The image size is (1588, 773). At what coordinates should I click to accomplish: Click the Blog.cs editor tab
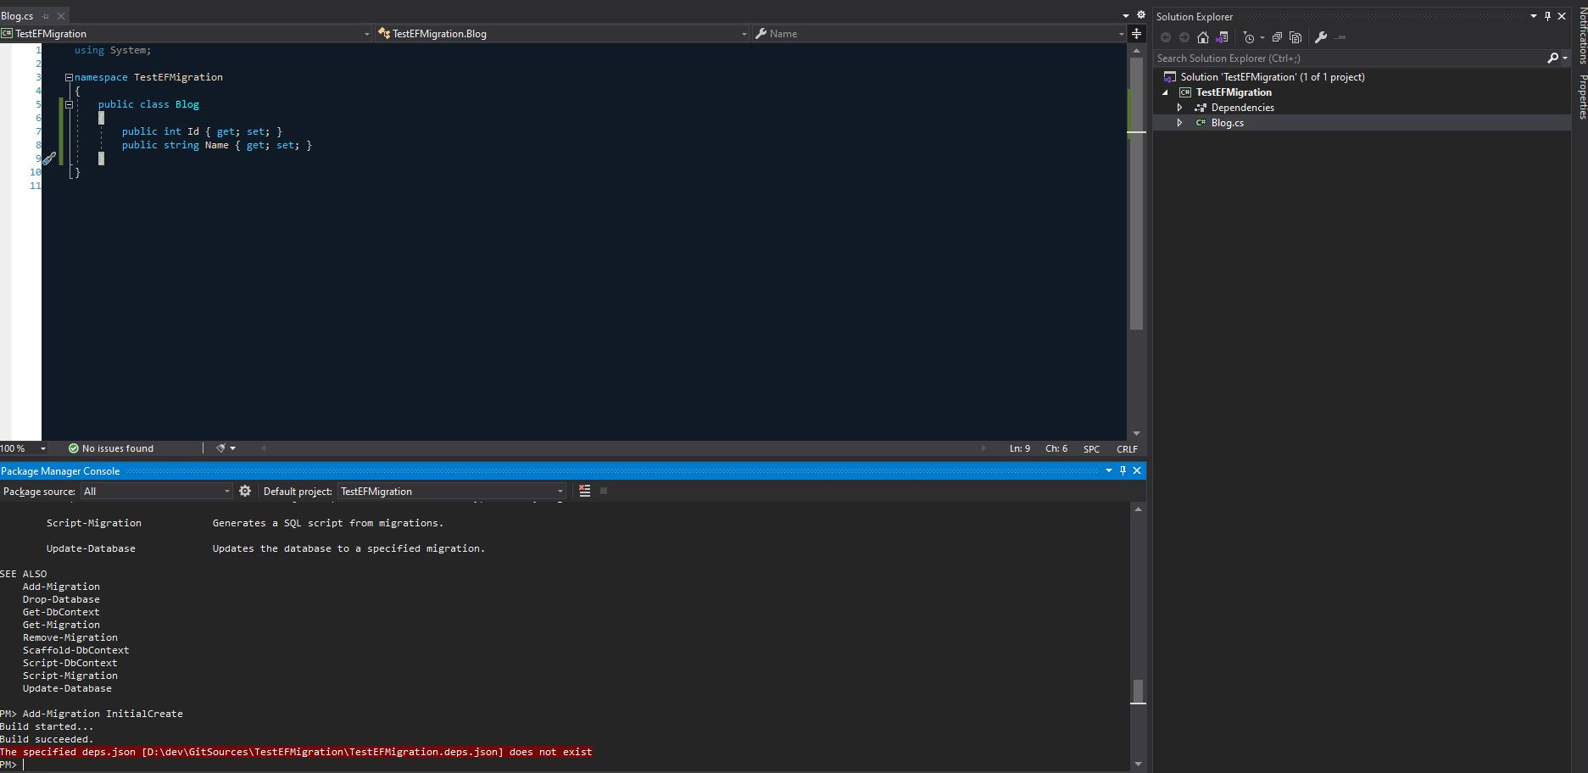tap(17, 15)
